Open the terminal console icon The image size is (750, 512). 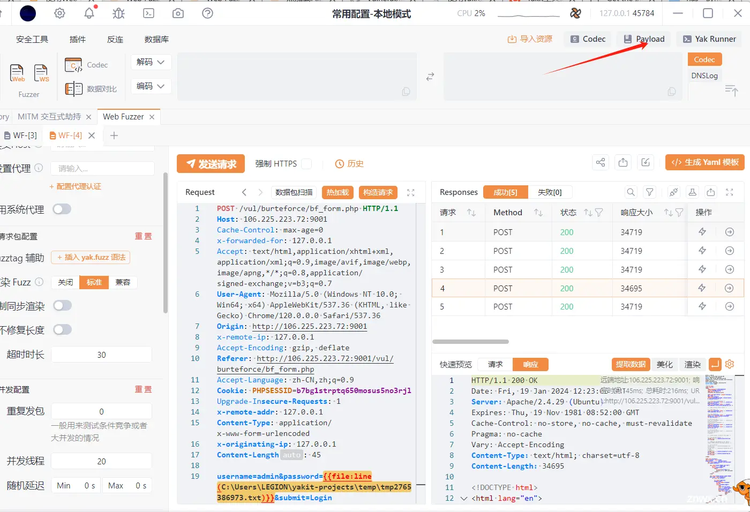coord(148,13)
